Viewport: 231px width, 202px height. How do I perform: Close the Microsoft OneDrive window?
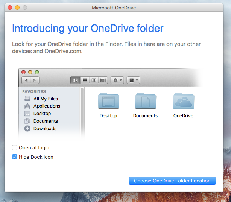(10, 8)
